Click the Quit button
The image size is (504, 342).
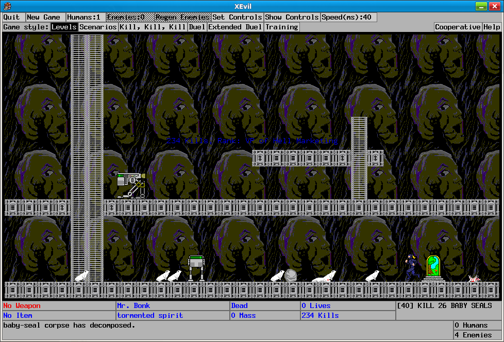tap(13, 18)
